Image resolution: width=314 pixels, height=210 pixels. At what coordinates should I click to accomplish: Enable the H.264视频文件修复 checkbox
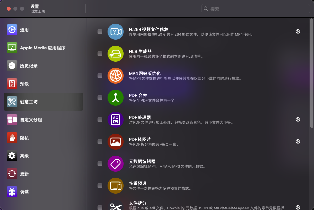(100, 32)
